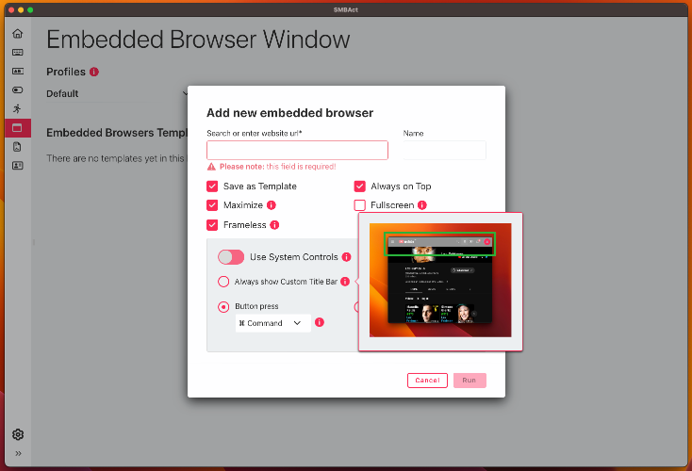This screenshot has width=692, height=471.
Task: Click 'Please note: this field is required!' message
Action: click(x=277, y=167)
